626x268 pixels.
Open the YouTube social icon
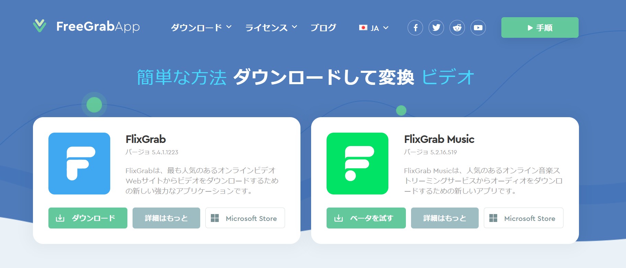[478, 27]
